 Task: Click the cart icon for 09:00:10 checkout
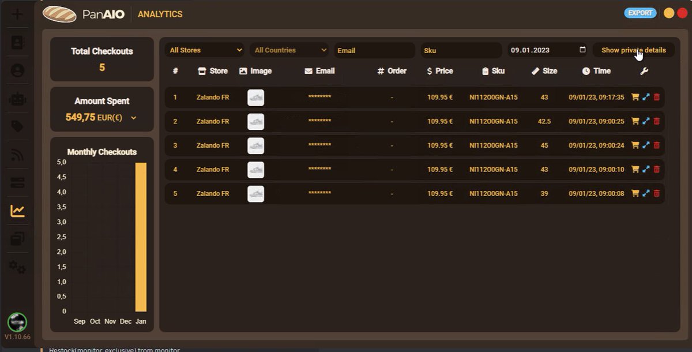(x=635, y=169)
